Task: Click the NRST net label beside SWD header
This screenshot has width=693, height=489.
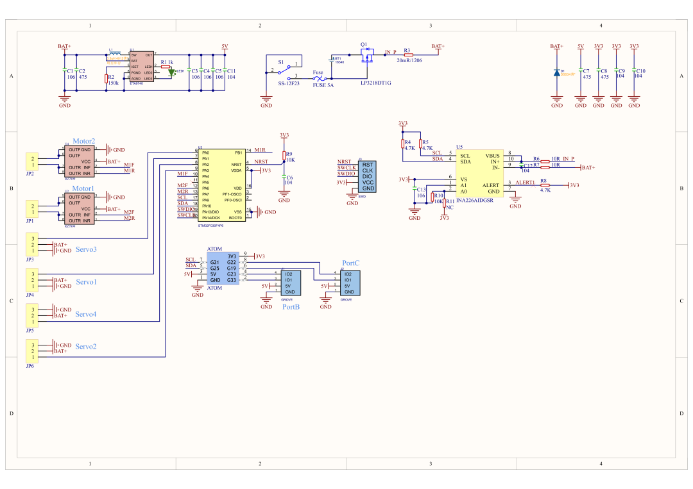Action: [x=345, y=162]
